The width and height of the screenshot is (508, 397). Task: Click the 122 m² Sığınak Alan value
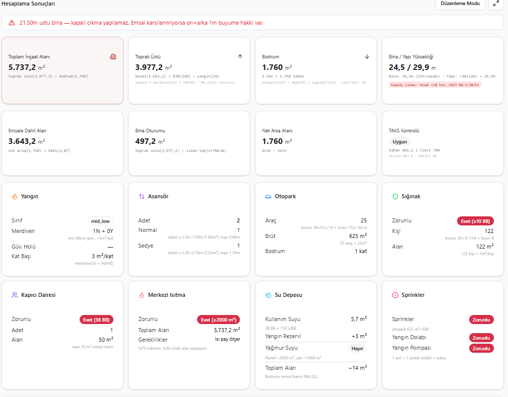[x=485, y=247]
